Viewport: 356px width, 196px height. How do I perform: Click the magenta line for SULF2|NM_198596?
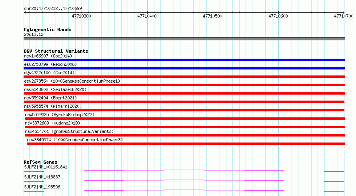tap(184, 190)
